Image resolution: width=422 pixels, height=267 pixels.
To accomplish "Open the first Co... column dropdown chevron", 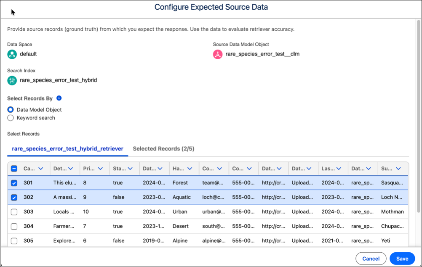I will coord(219,169).
